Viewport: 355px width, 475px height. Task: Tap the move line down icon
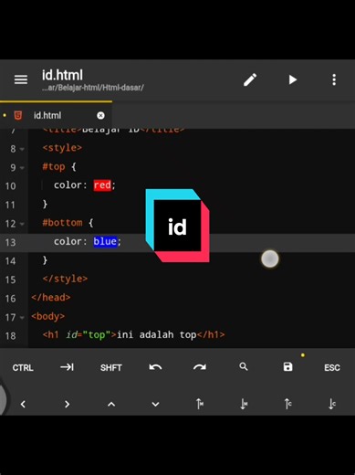tap(244, 404)
